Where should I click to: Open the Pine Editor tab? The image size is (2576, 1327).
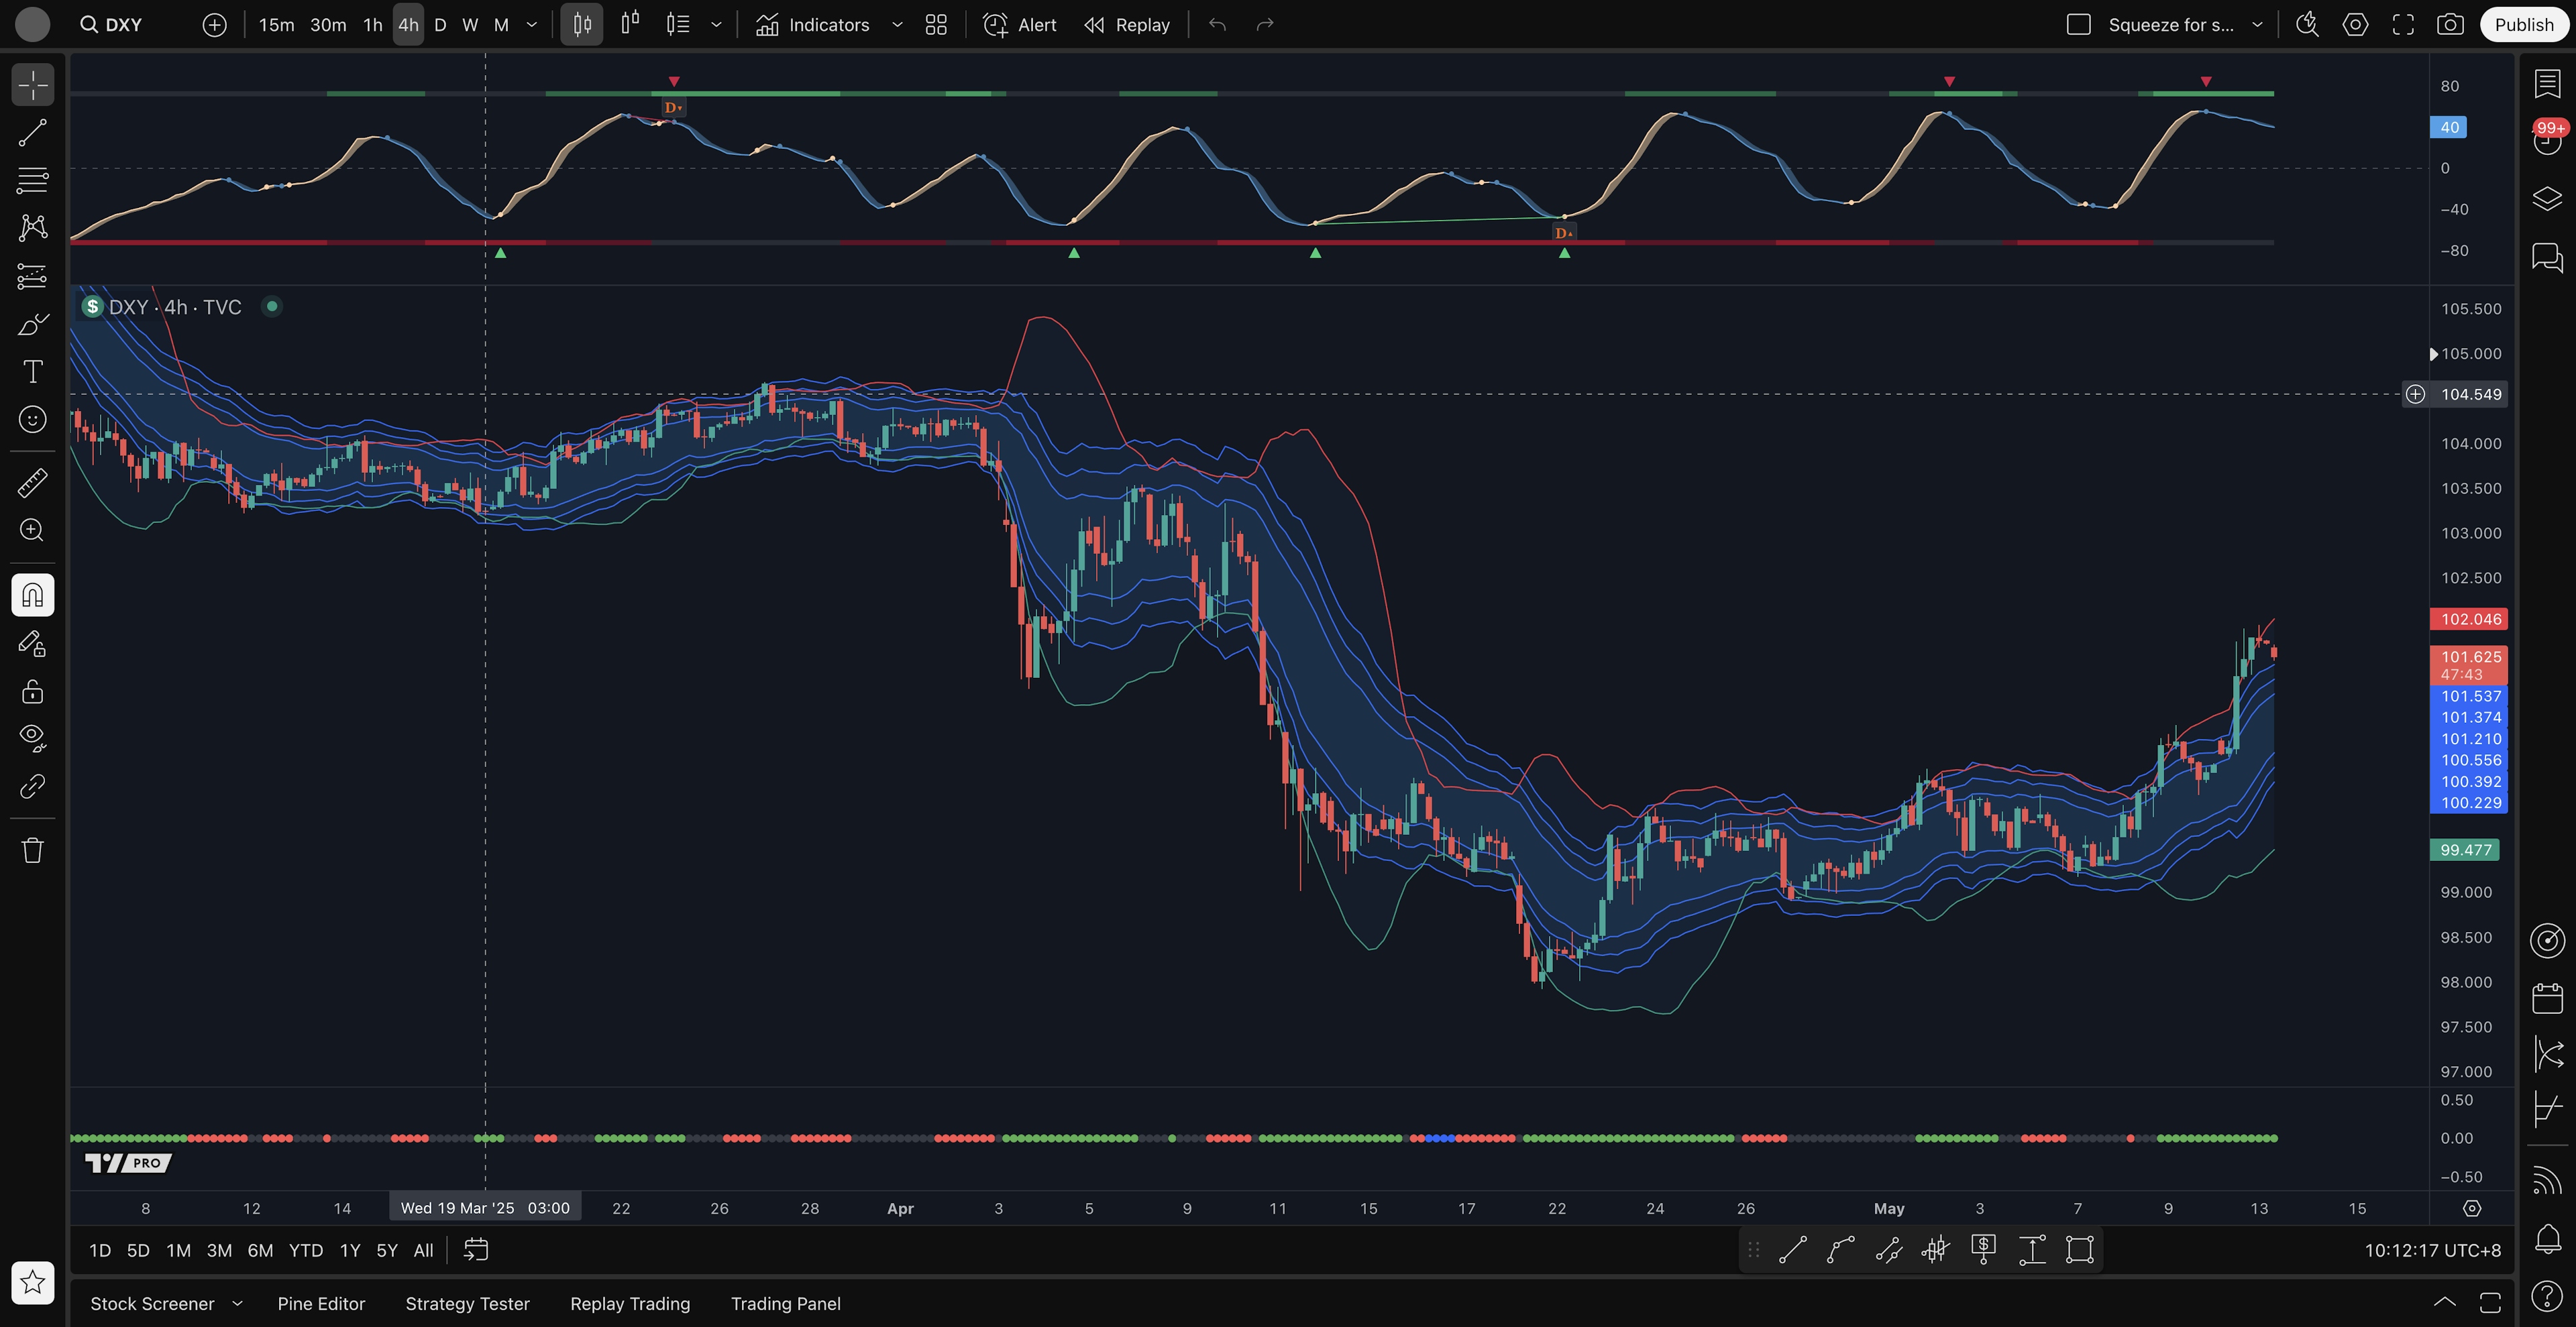[321, 1303]
